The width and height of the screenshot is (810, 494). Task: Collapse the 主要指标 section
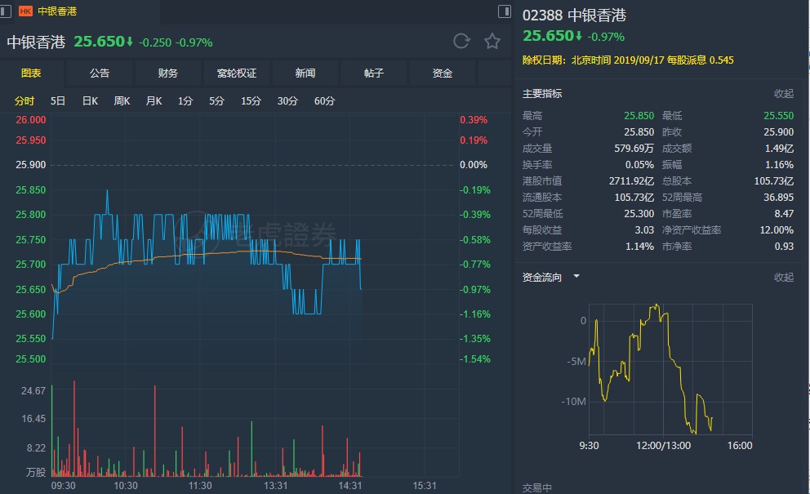tap(783, 94)
